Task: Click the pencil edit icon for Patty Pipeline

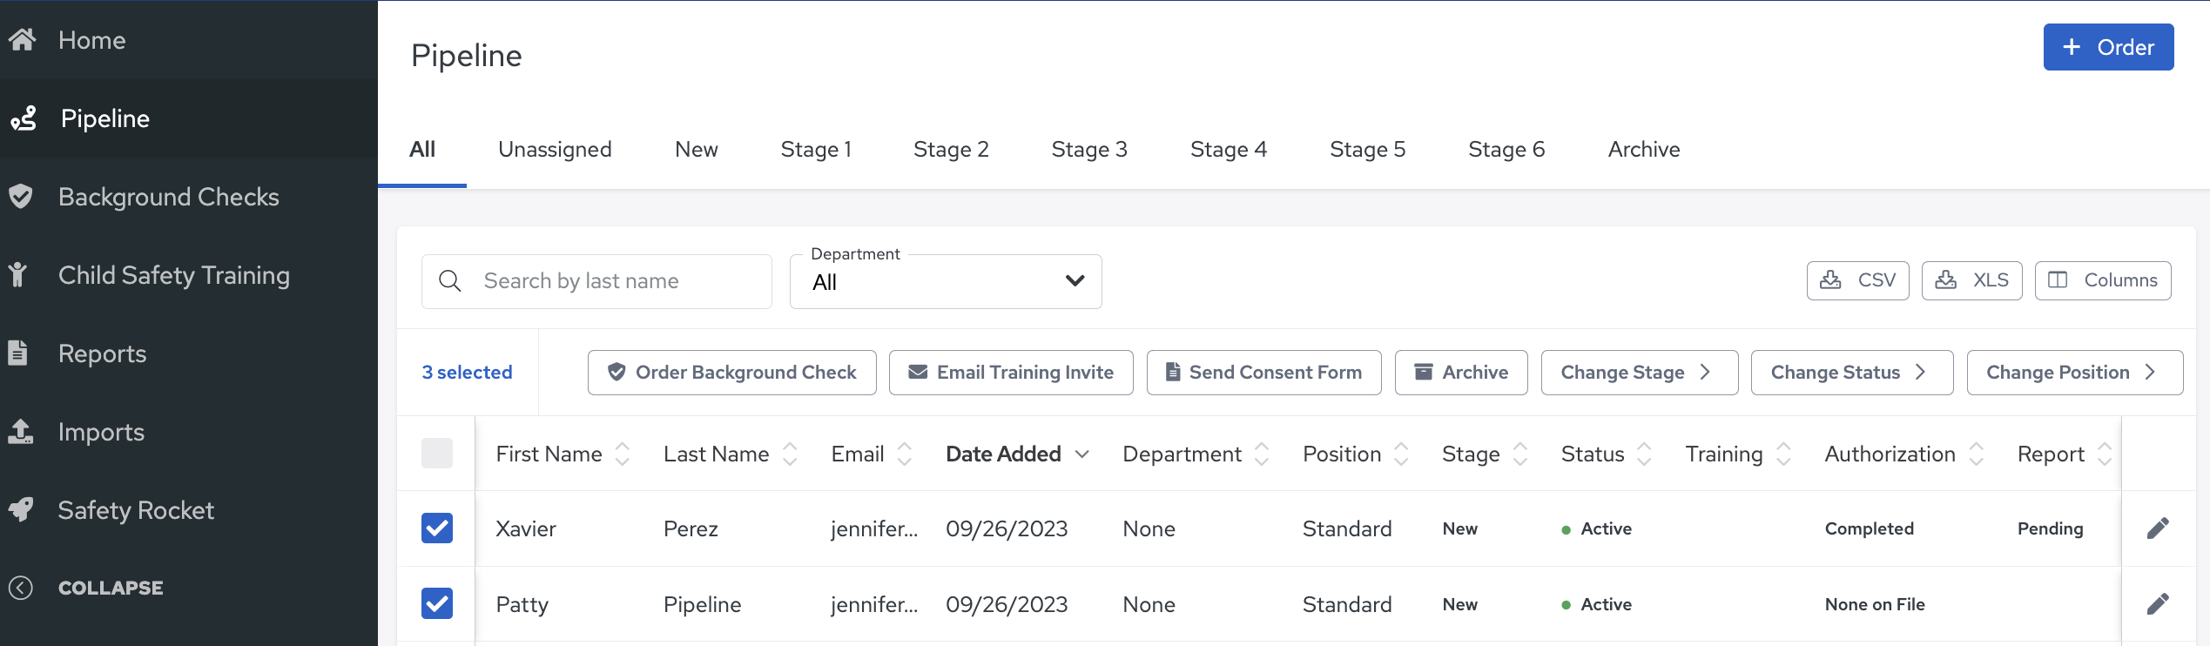Action: point(2158,604)
